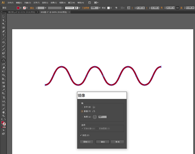Image resolution: width=195 pixels, height=154 pixels.
Task: Select the Type tool
Action: [4, 35]
